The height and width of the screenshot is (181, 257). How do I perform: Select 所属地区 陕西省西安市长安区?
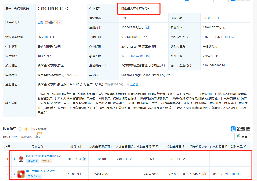point(51,65)
